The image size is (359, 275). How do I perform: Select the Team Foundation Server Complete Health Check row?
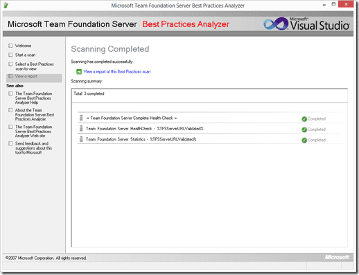point(210,118)
